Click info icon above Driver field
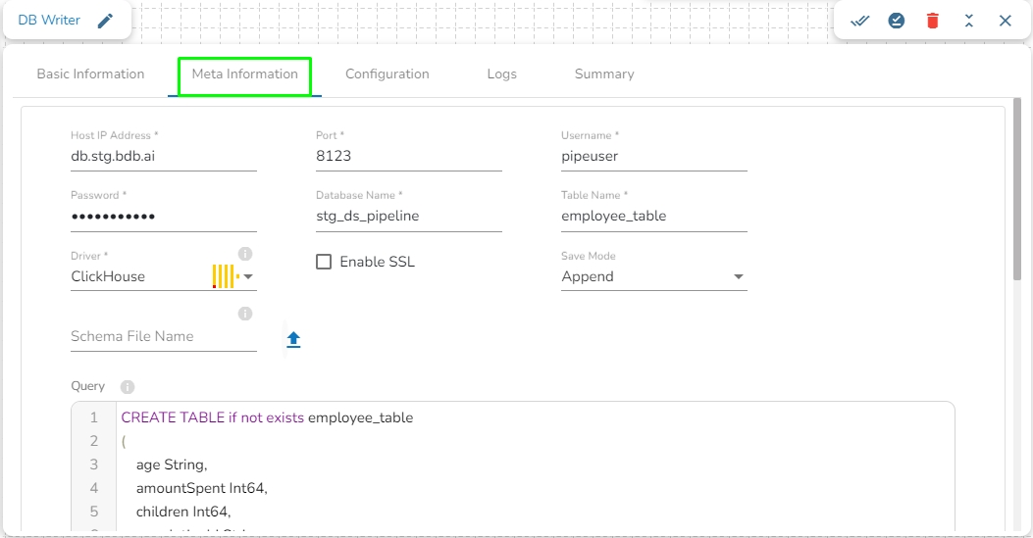The height and width of the screenshot is (538, 1033). [245, 254]
